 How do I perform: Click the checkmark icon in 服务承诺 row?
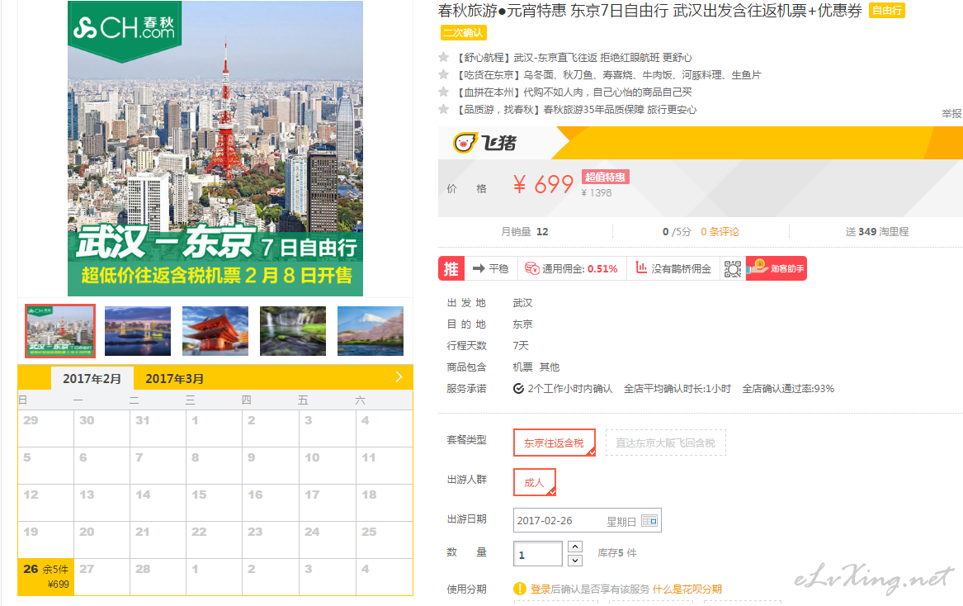(x=518, y=388)
